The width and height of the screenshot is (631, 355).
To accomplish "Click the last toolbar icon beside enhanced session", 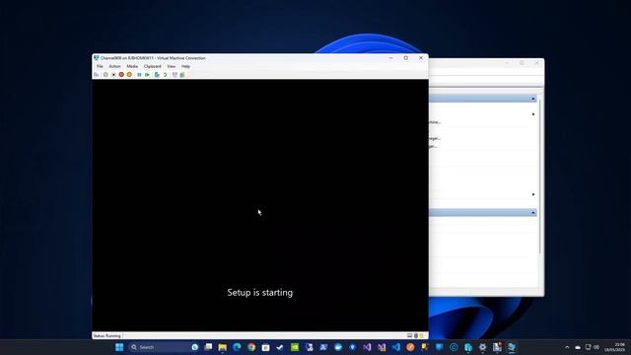I will coord(182,75).
